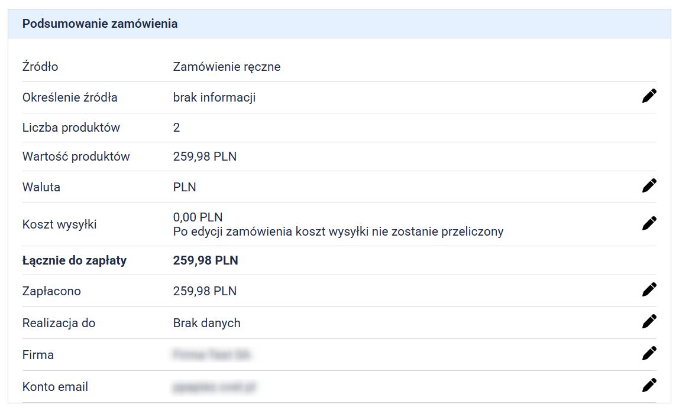
Task: Click the blurred Konto email address
Action: click(215, 387)
